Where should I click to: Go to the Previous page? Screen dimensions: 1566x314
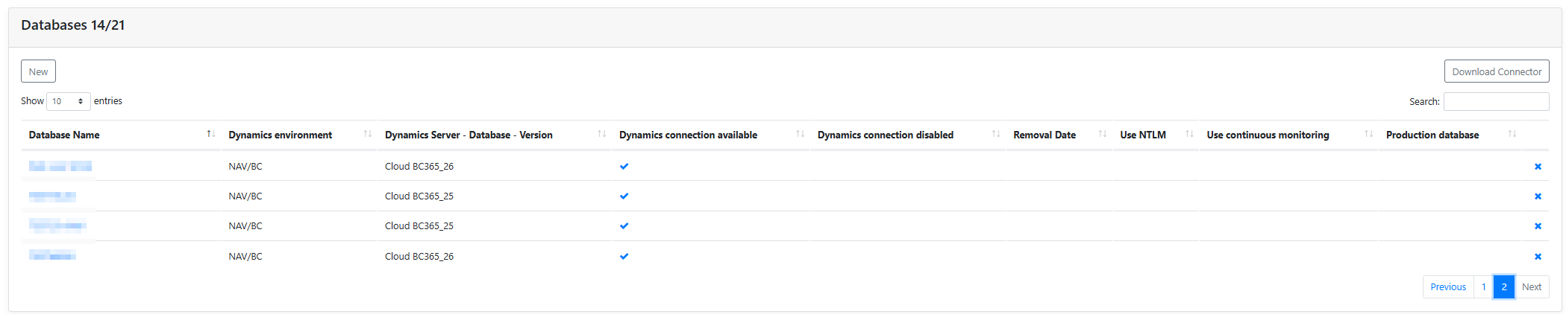pyautogui.click(x=1447, y=287)
